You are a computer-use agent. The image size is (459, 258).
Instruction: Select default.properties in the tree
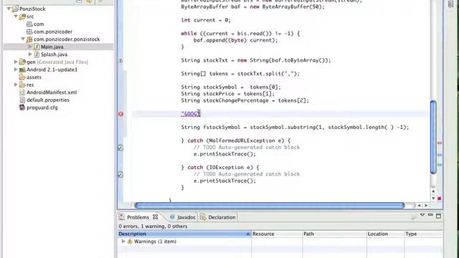click(x=48, y=100)
